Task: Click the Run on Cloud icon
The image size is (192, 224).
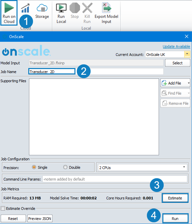Action: (9, 8)
